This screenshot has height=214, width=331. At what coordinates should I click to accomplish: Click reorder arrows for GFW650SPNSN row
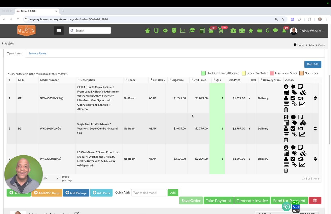(315, 98)
